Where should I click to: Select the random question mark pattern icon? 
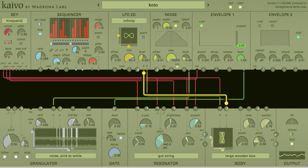coord(67,50)
